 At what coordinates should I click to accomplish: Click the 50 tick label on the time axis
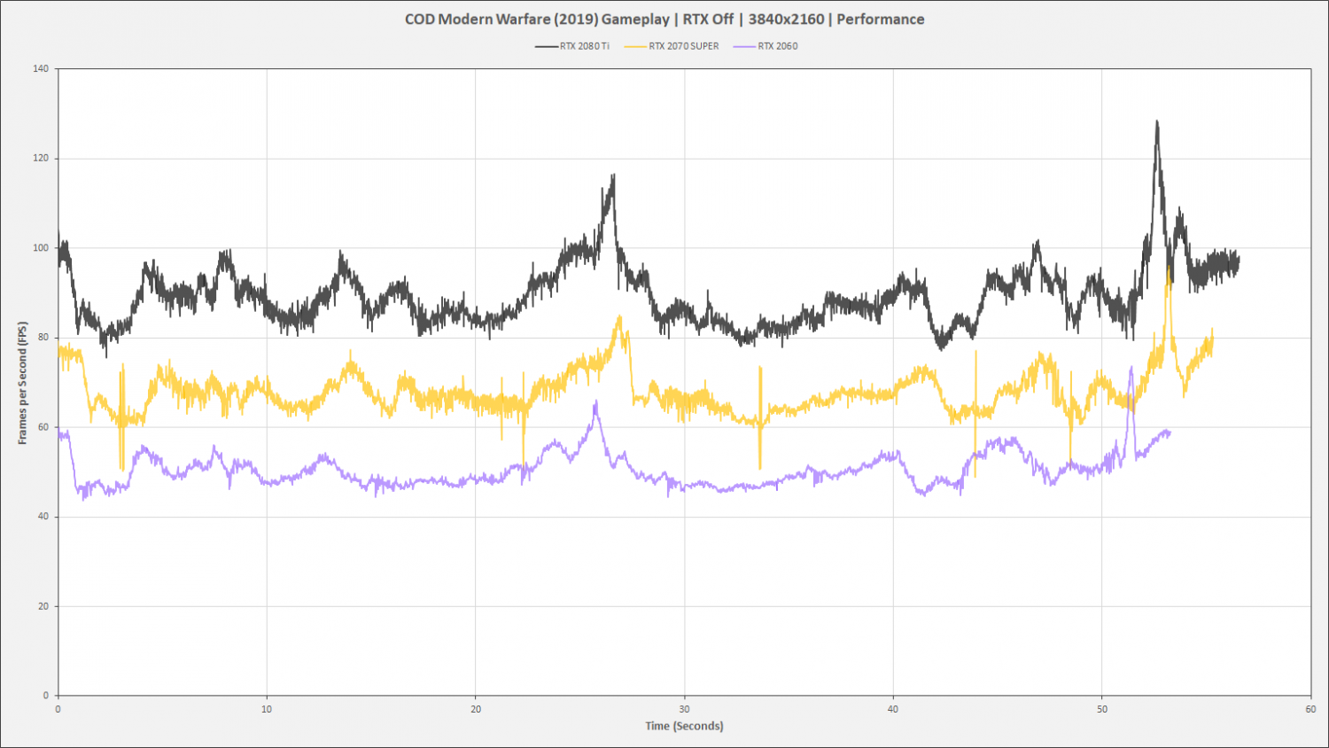(x=1102, y=709)
